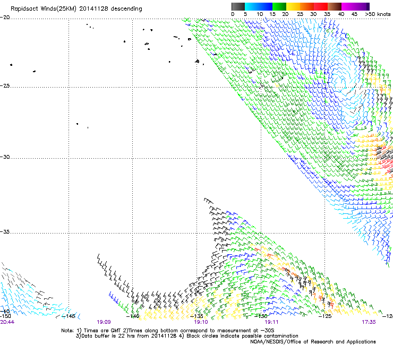Viewport: 393px width, 345px height.
Task: Click the gray 0–5 knots color segment
Action: [238, 6]
